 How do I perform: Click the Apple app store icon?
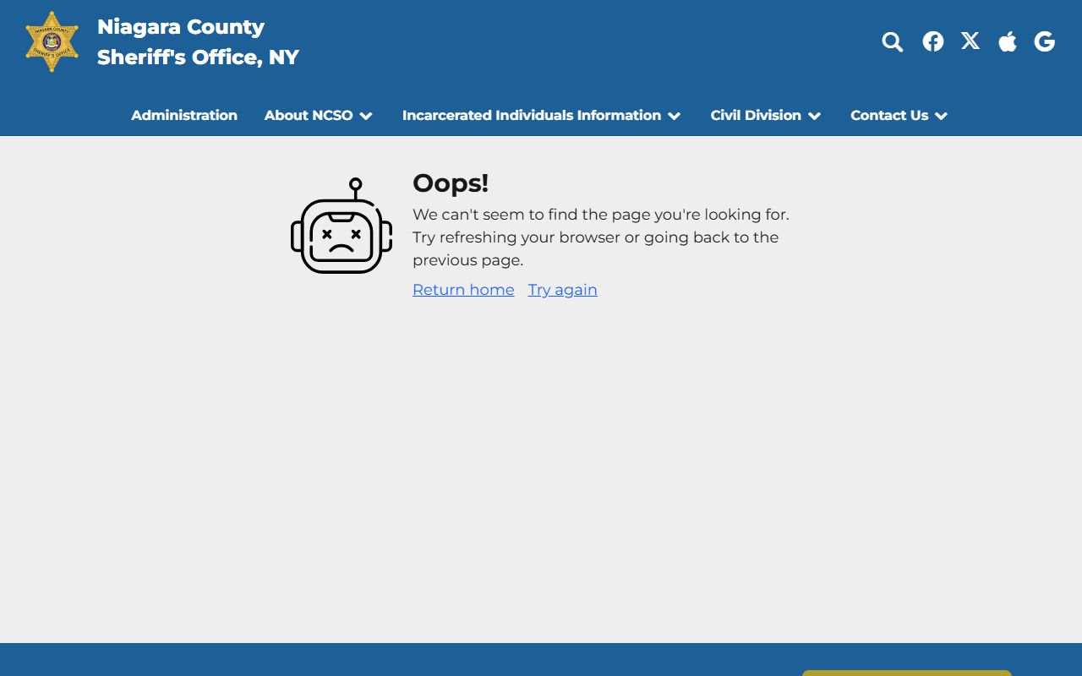pyautogui.click(x=1008, y=41)
